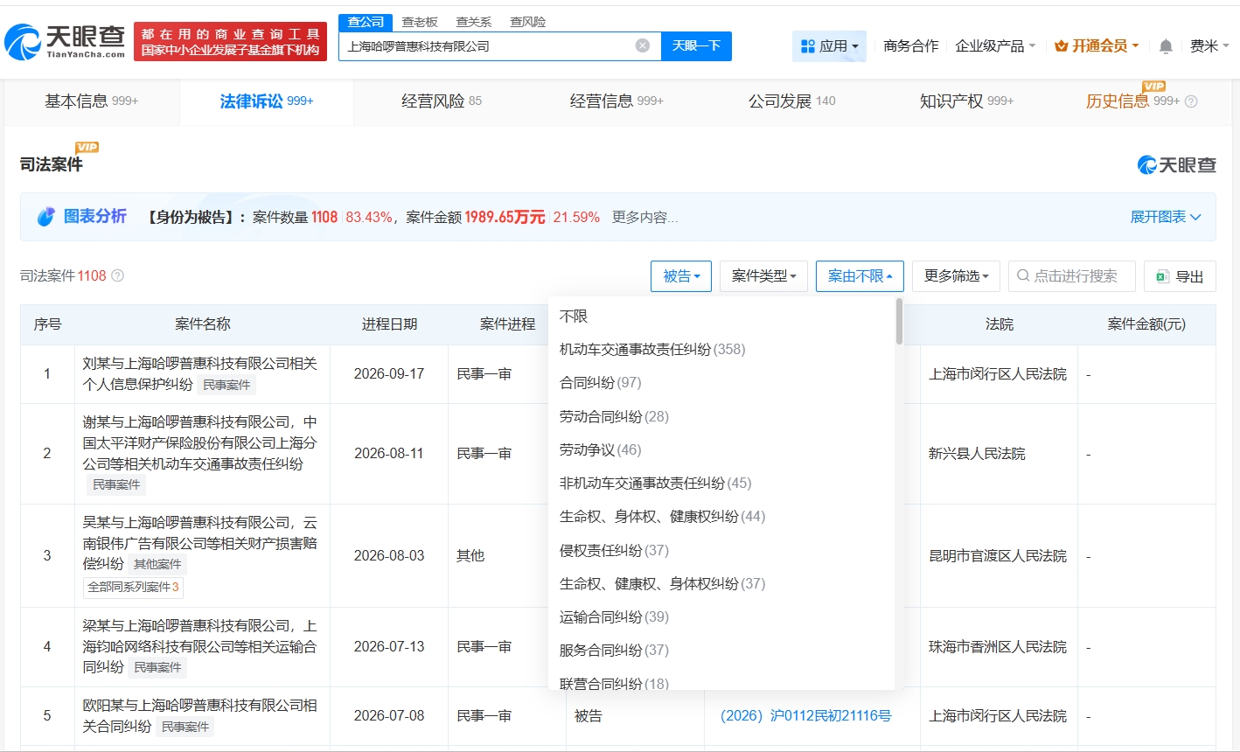Click 昆明市官渡区人民法院 court cell
This screenshot has width=1240, height=752.
coord(998,556)
